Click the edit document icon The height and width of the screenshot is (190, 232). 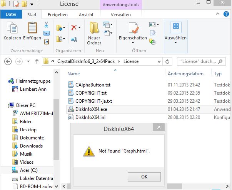[153, 33]
